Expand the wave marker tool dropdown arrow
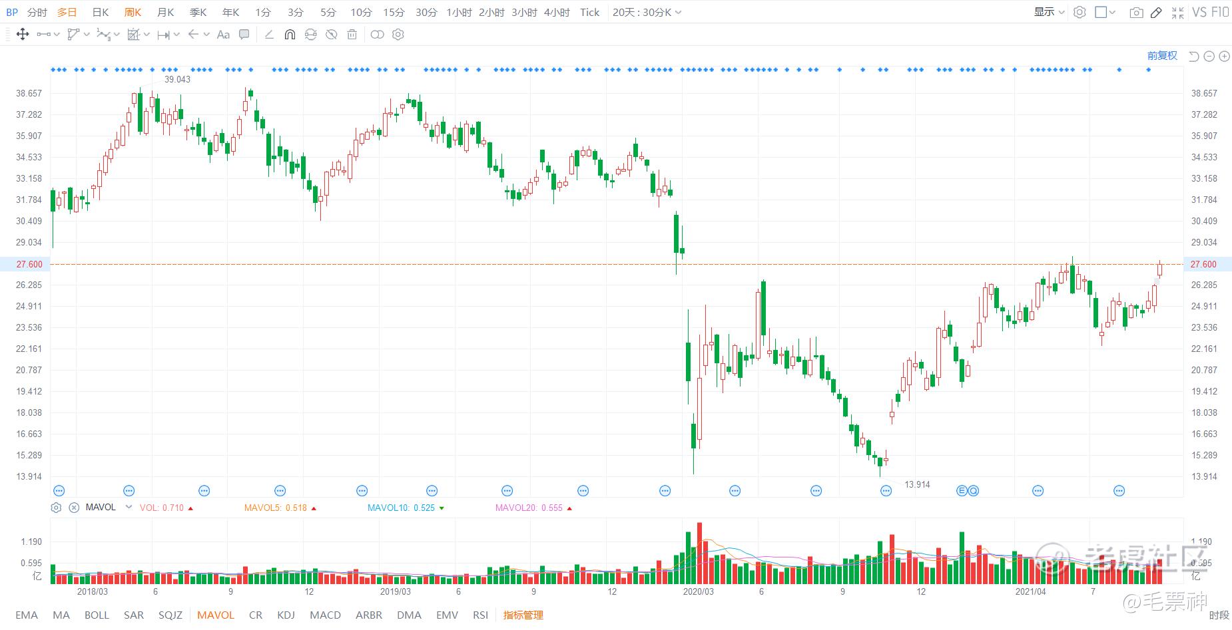This screenshot has width=1232, height=630. (x=117, y=35)
